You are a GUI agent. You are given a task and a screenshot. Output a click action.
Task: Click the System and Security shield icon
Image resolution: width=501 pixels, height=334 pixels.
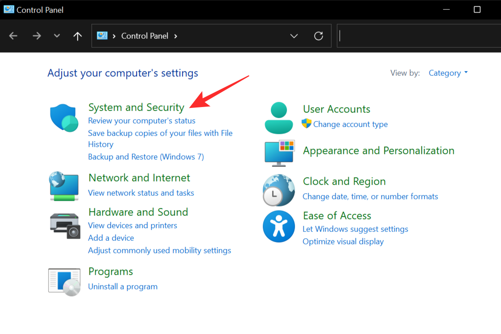pyautogui.click(x=64, y=118)
